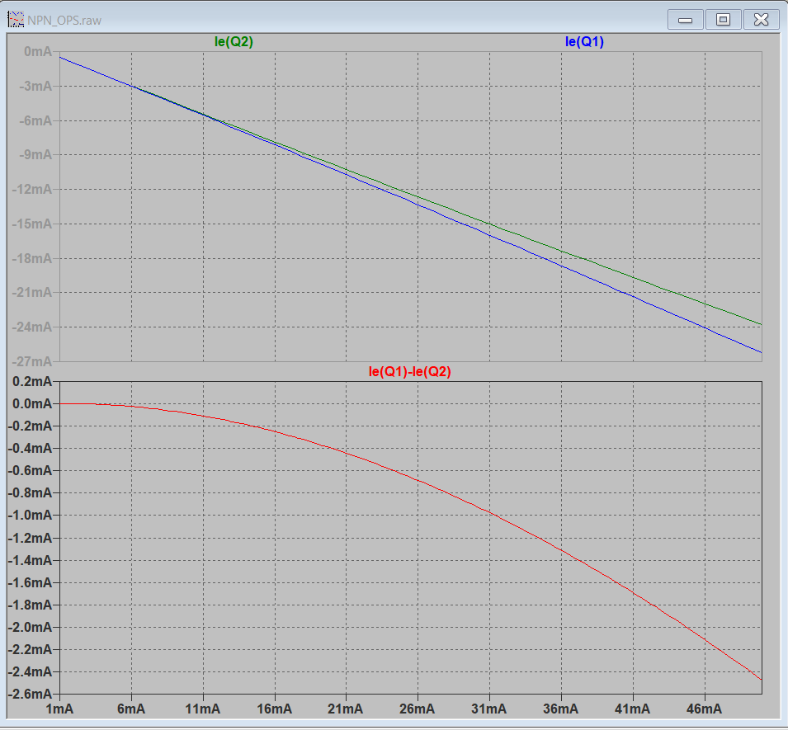Select the green Ie(Q2) trace label

tap(234, 42)
